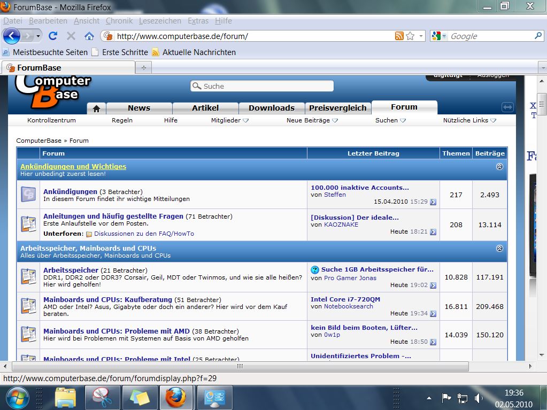Click the Kaufberatung forum status icon
Viewport: 547px width, 410px height.
(28, 306)
